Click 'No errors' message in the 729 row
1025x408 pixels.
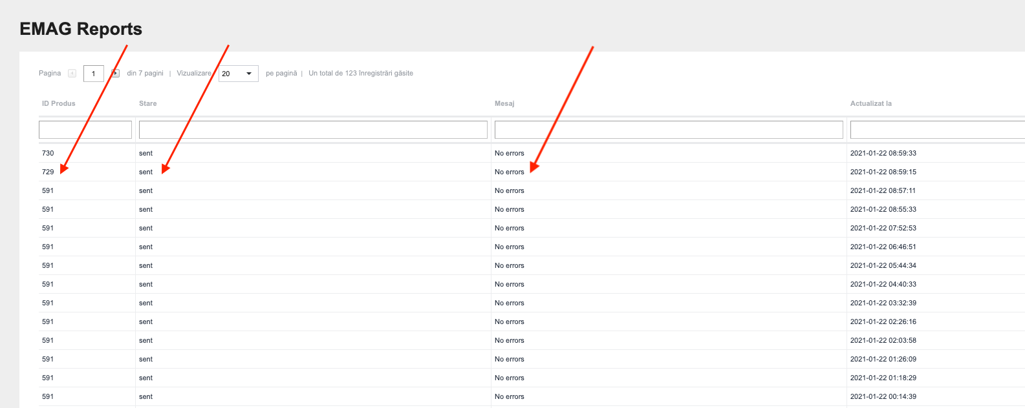[x=510, y=172]
